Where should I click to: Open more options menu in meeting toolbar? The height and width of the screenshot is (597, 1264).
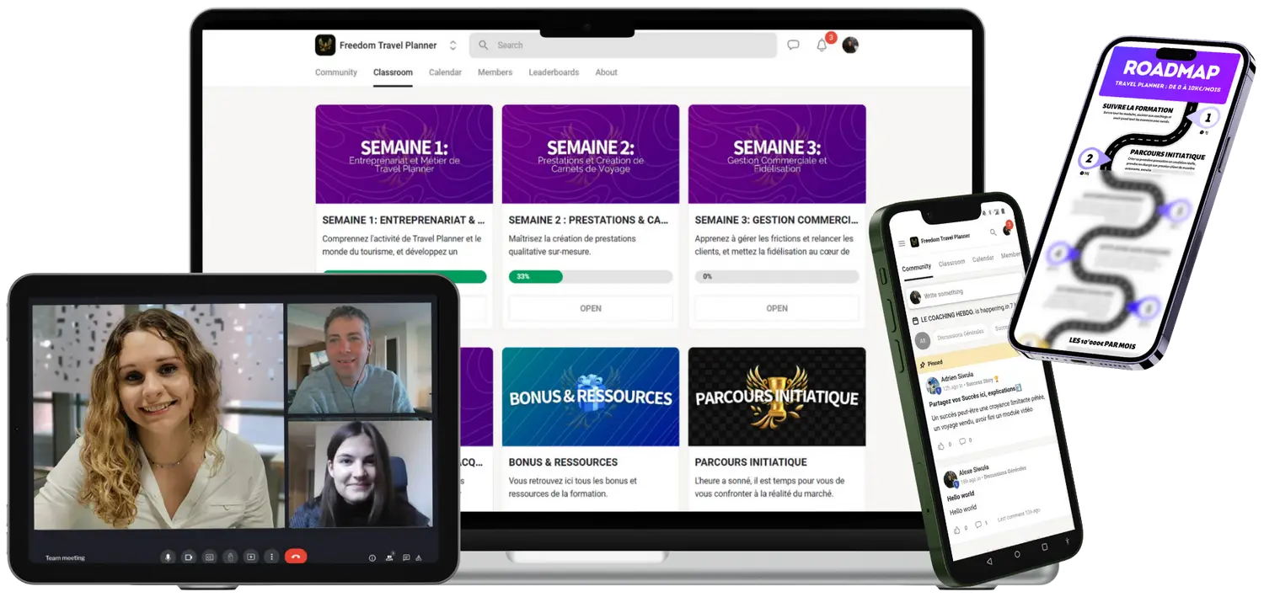pos(271,557)
